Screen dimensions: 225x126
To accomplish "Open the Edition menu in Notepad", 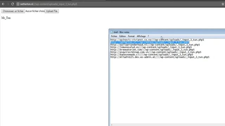I will click(122, 36).
